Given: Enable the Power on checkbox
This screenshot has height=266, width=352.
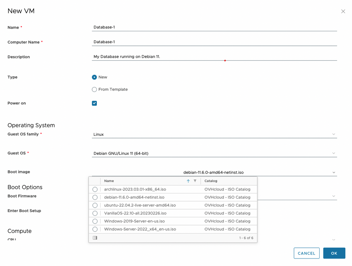Looking at the screenshot, I should click(94, 103).
